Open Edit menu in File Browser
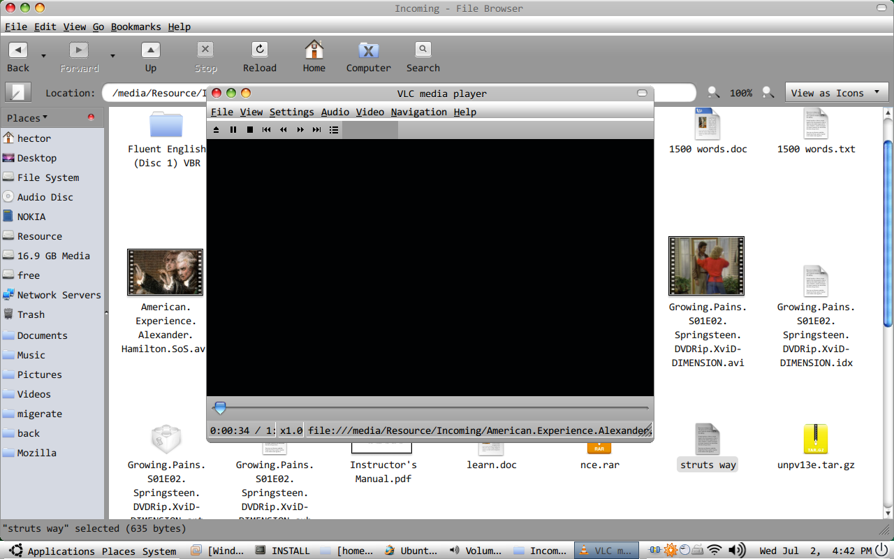The height and width of the screenshot is (559, 894). (45, 27)
